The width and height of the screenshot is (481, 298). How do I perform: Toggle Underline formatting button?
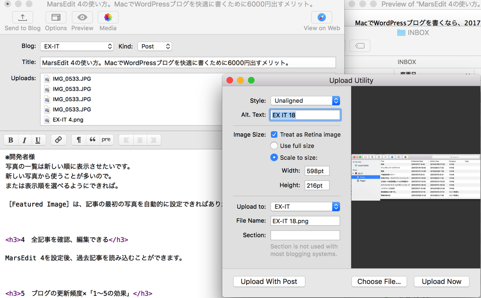click(x=38, y=140)
